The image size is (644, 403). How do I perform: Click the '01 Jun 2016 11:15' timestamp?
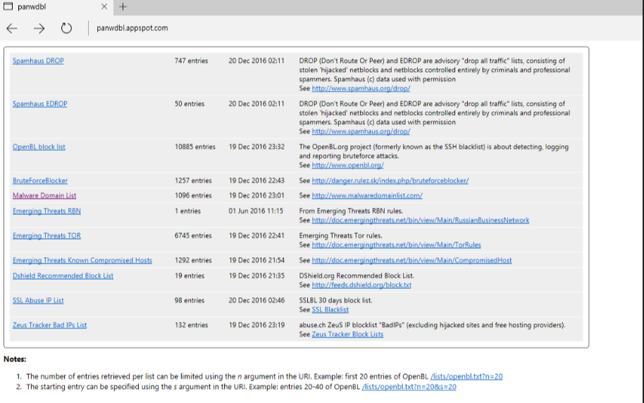click(256, 211)
